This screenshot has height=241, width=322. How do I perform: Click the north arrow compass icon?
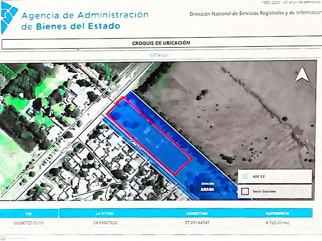(x=302, y=75)
